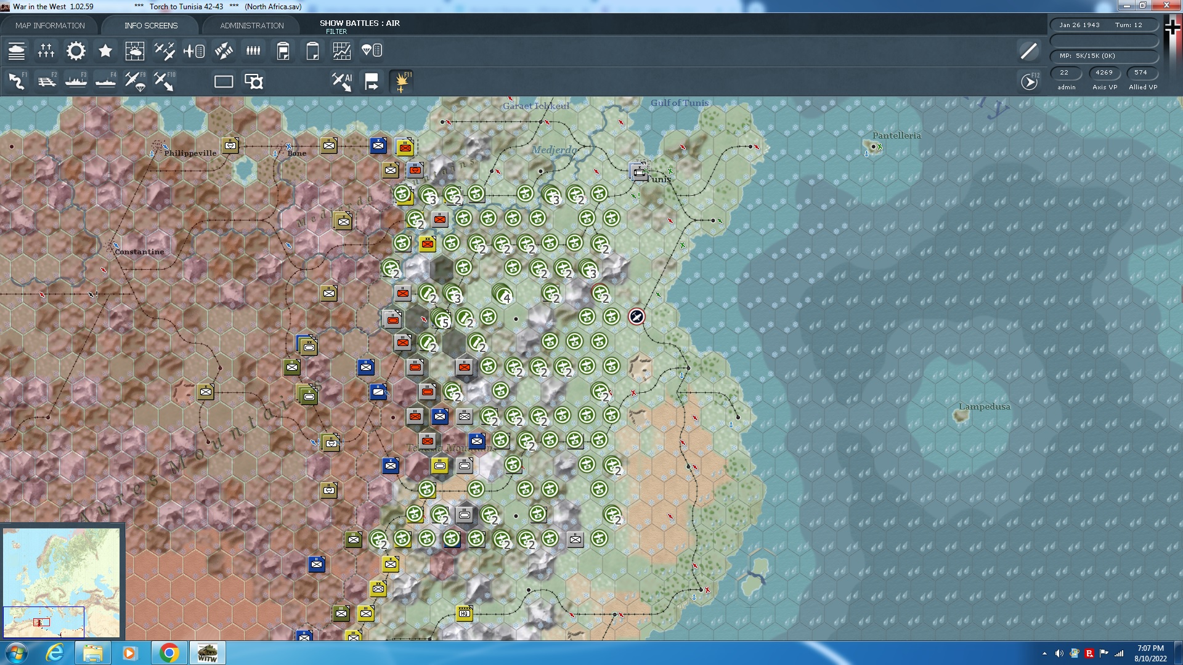Open the air unit list icon
The image size is (1183, 665).
coord(194,50)
